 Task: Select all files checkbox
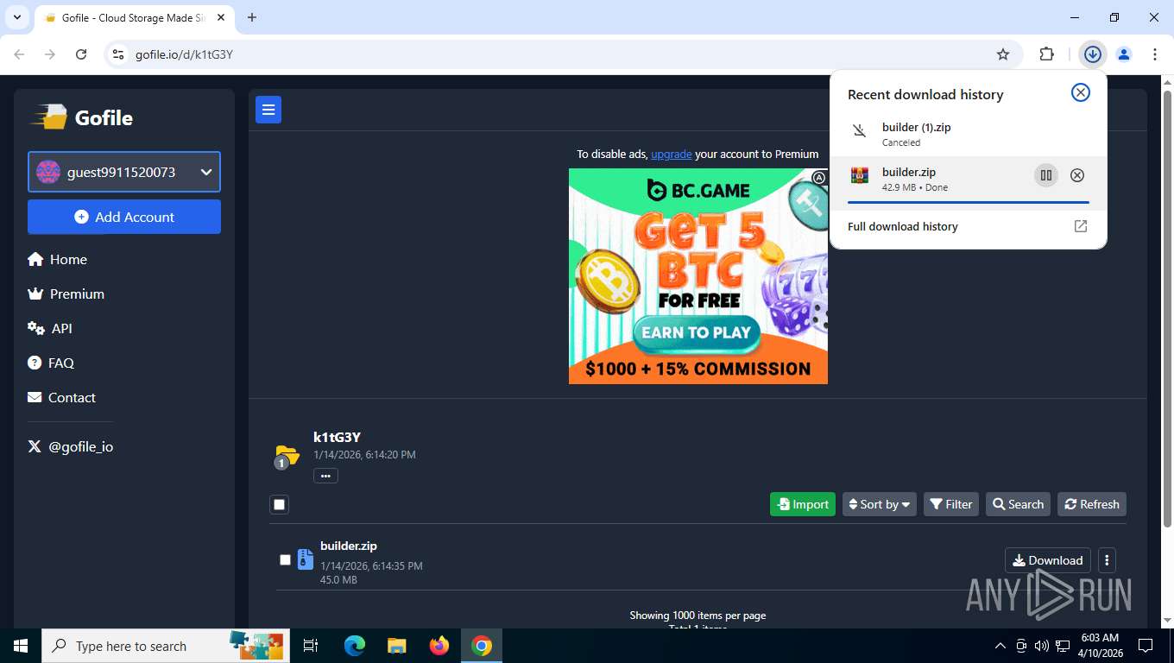pos(279,505)
